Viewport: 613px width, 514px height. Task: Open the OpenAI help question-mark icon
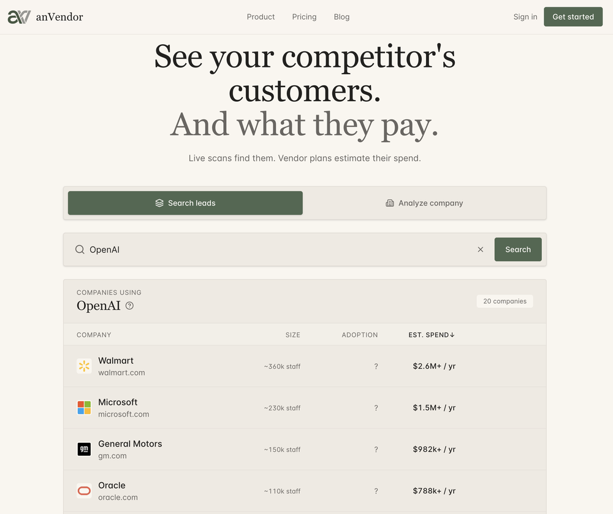tap(129, 306)
